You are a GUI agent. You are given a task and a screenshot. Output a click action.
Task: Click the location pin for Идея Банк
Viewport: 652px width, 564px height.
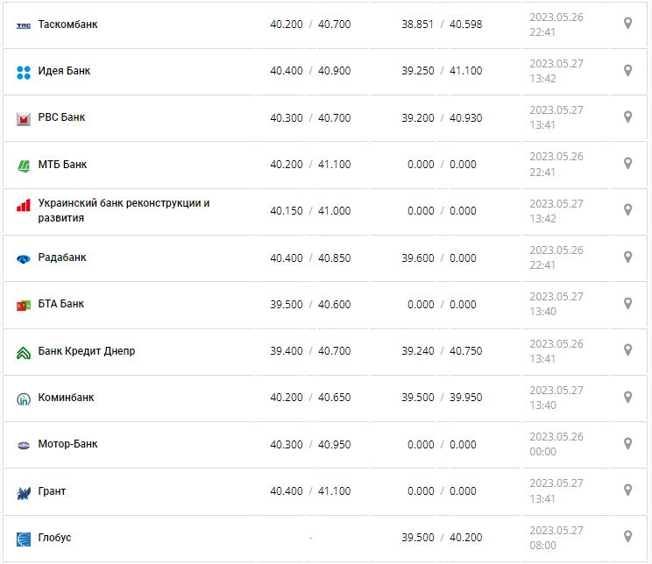[x=627, y=70]
